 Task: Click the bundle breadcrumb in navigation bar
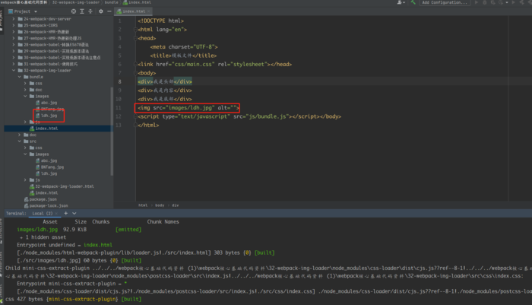[x=111, y=2]
